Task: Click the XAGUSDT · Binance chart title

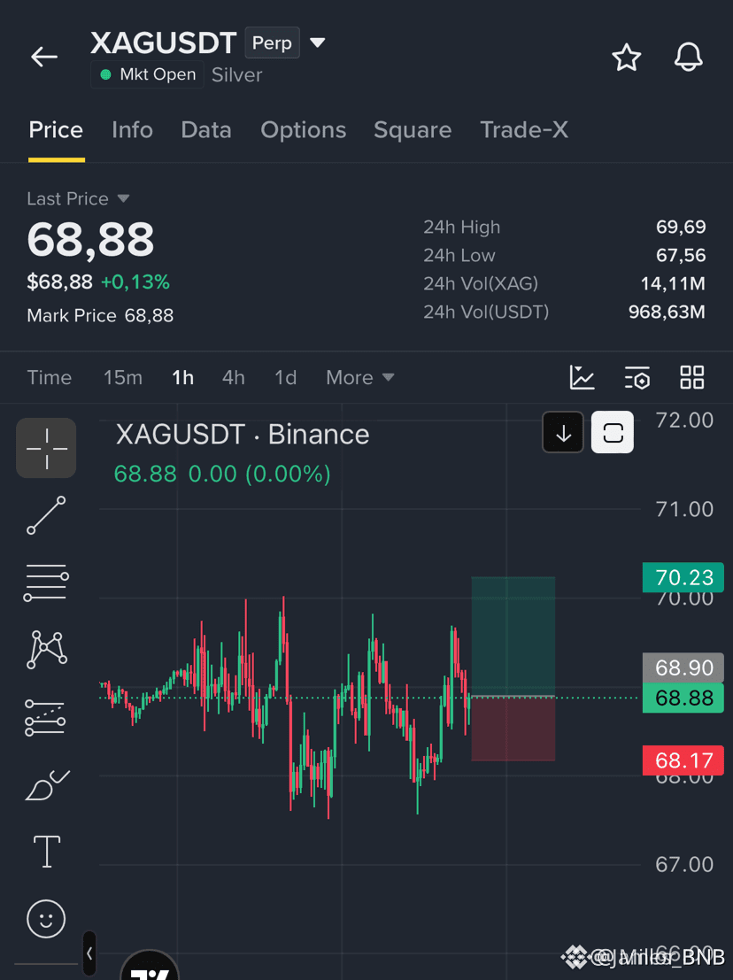Action: 243,435
